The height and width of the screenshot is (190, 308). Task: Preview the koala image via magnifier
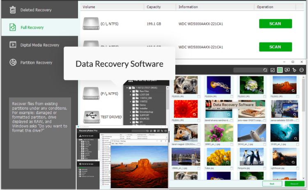click(x=195, y=90)
